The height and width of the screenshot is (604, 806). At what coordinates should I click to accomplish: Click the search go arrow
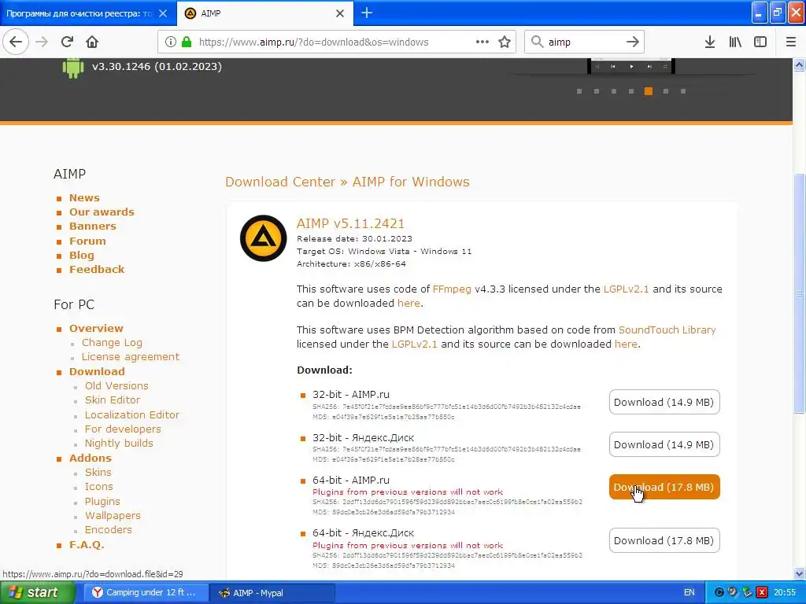pos(632,42)
